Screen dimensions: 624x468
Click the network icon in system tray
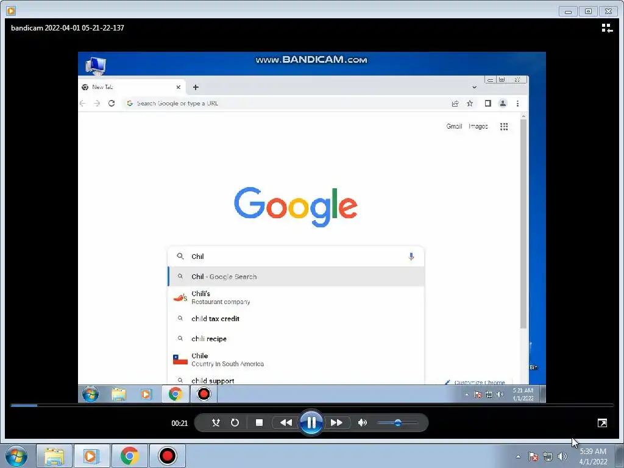point(548,456)
